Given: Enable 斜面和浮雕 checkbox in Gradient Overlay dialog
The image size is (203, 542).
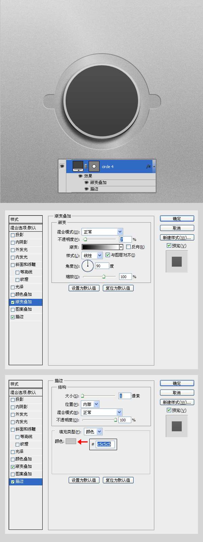Looking at the screenshot, I should 13,265.
